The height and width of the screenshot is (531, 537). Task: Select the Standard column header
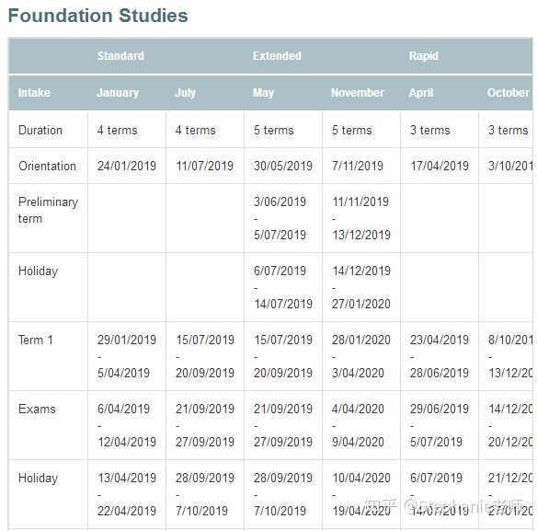pos(120,56)
